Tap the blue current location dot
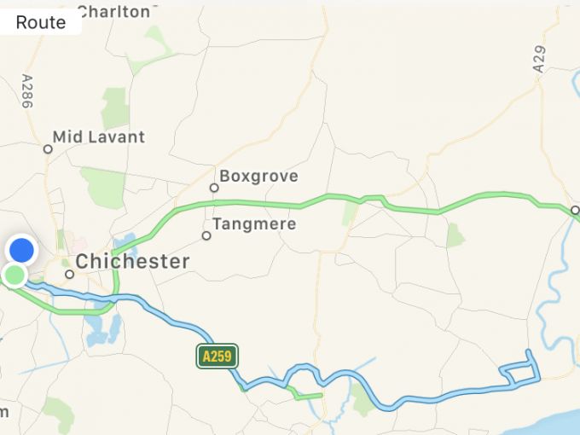 (21, 250)
